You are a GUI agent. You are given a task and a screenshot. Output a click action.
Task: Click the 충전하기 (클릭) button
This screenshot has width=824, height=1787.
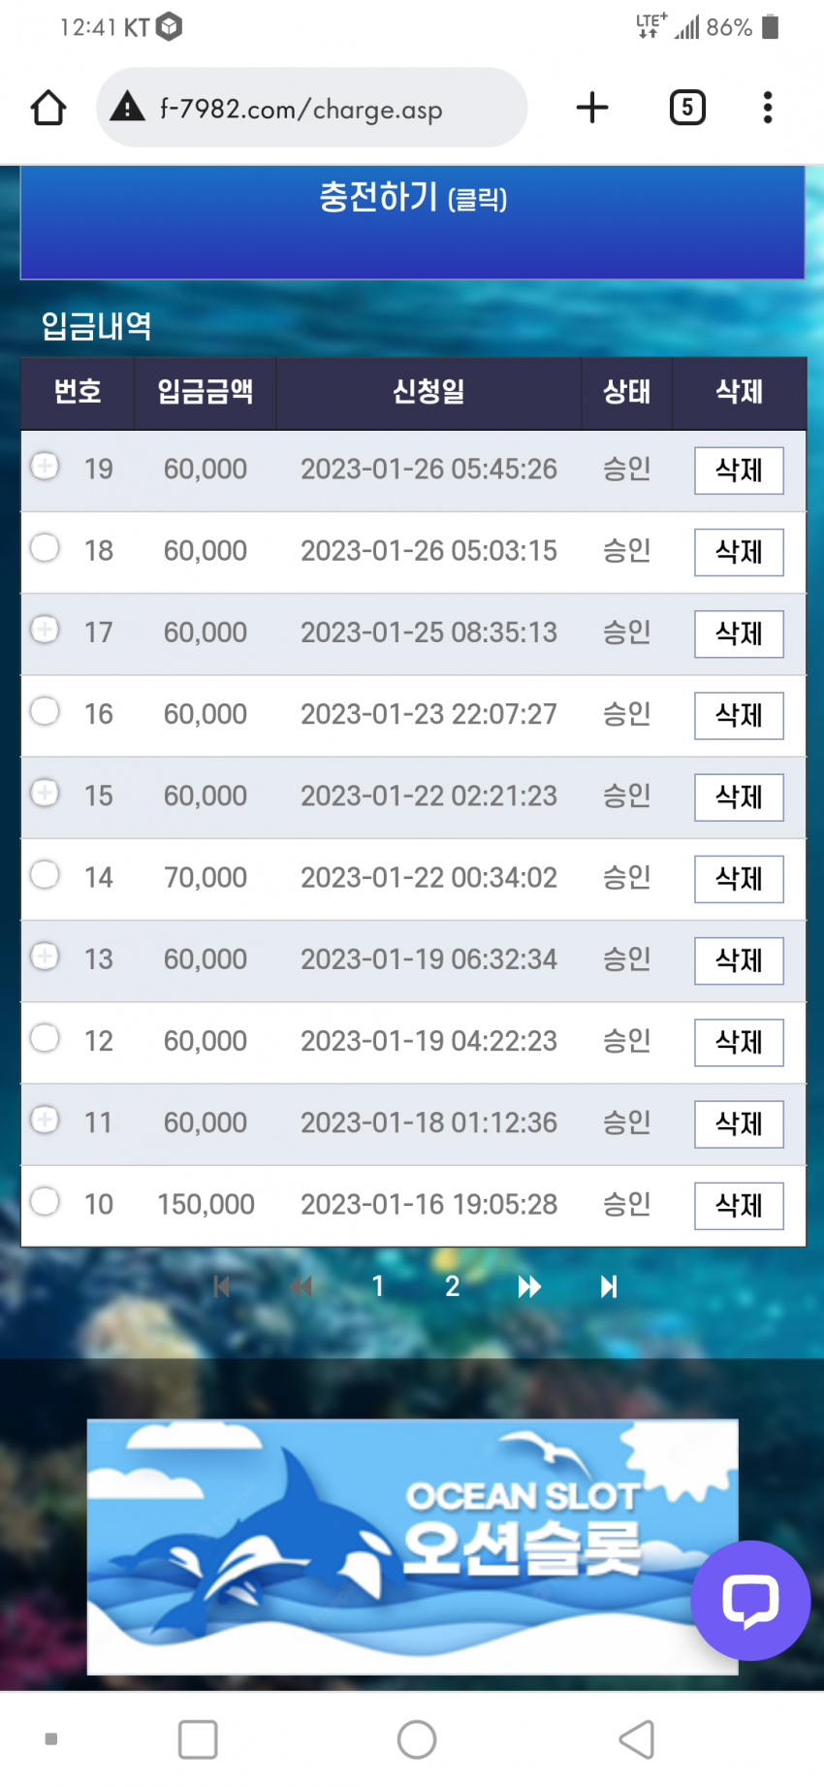pyautogui.click(x=413, y=222)
